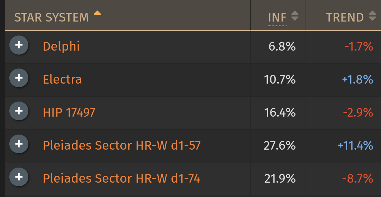The height and width of the screenshot is (197, 381).
Task: Expand Pleiades Sector HR-W d1-57 row
Action: tap(19, 144)
